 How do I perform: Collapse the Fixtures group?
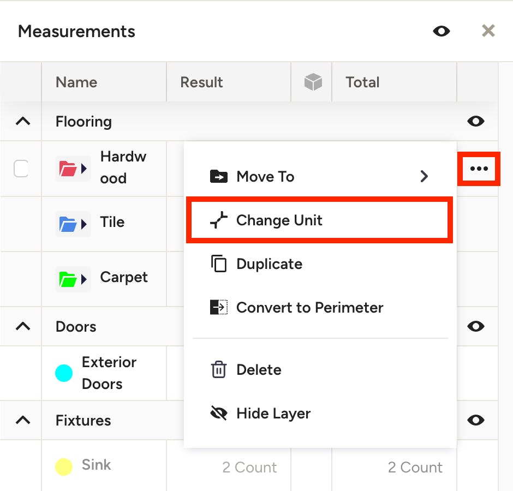tap(23, 420)
